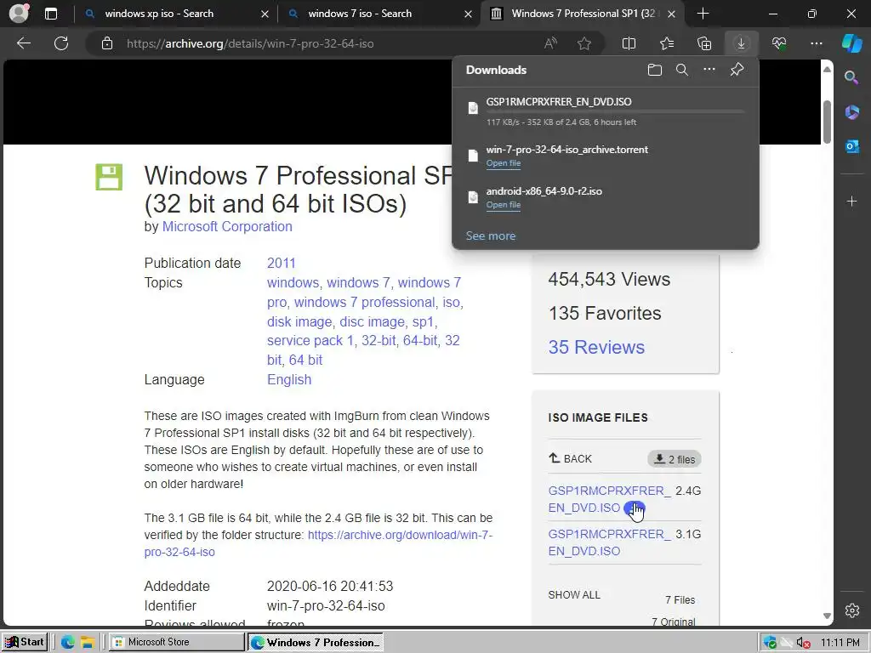
Task: Go back using the back arrow
Action: click(24, 43)
